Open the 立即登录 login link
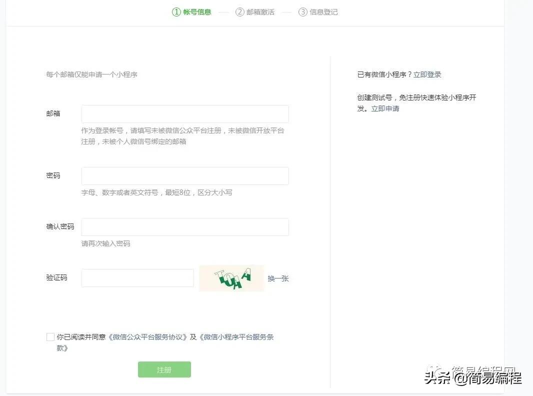533x396 pixels. [x=426, y=74]
